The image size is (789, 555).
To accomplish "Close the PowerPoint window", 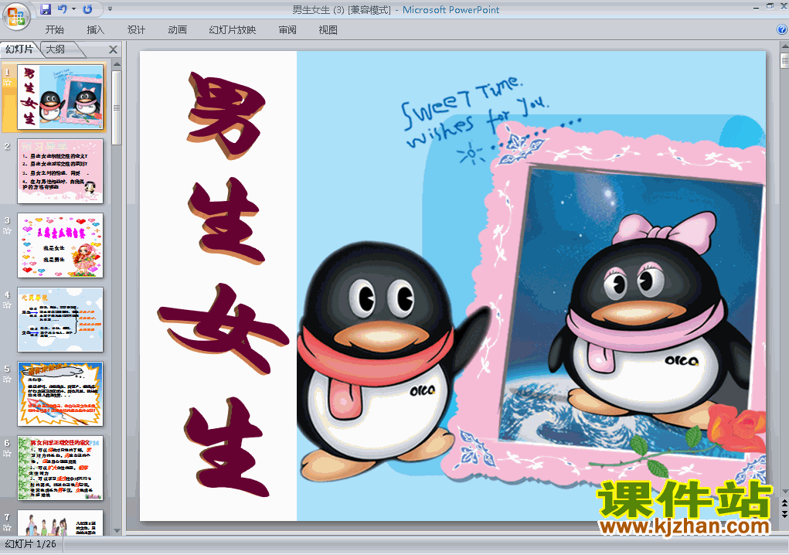I will [x=783, y=7].
